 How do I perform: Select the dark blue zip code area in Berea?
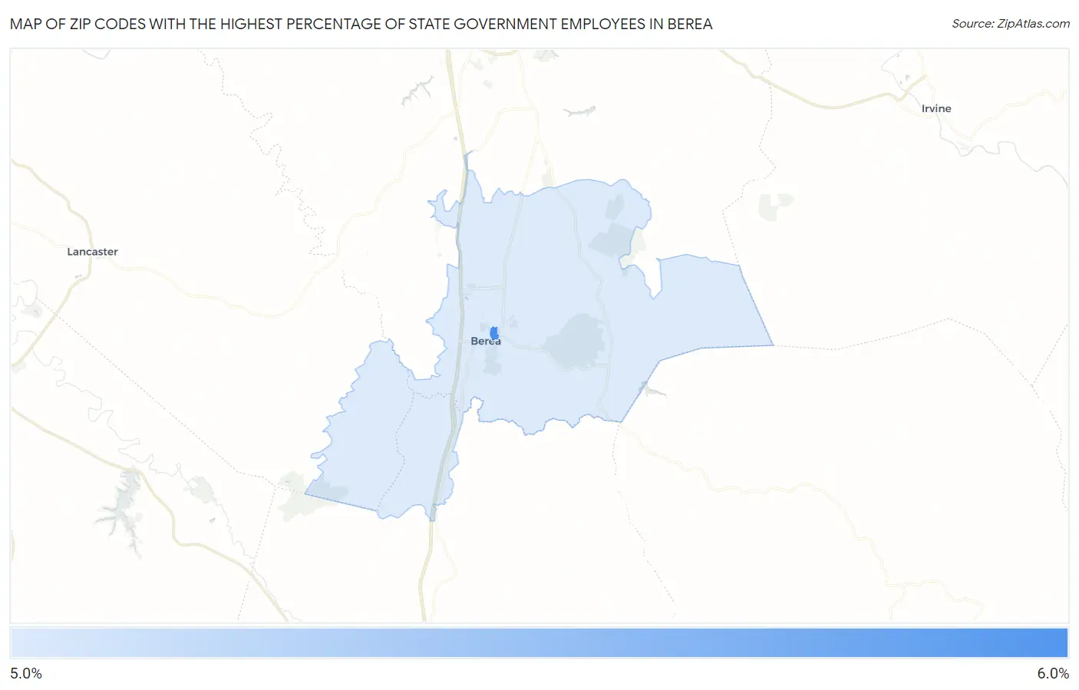pyautogui.click(x=494, y=333)
